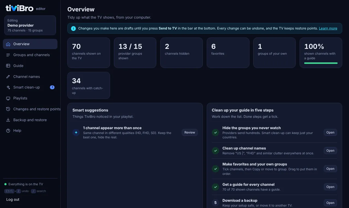Open Groups and channels in the sidebar
Viewport: 349px width, 208px height.
pyautogui.click(x=30, y=55)
